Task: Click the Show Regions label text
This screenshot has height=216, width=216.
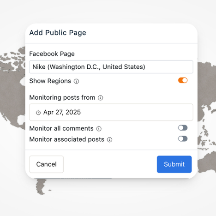Action: [50, 81]
